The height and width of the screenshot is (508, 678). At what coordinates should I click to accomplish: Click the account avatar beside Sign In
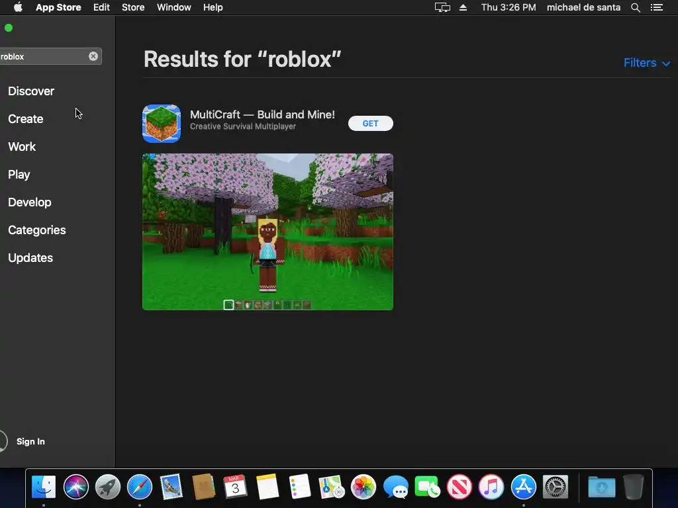pyautogui.click(x=2, y=441)
